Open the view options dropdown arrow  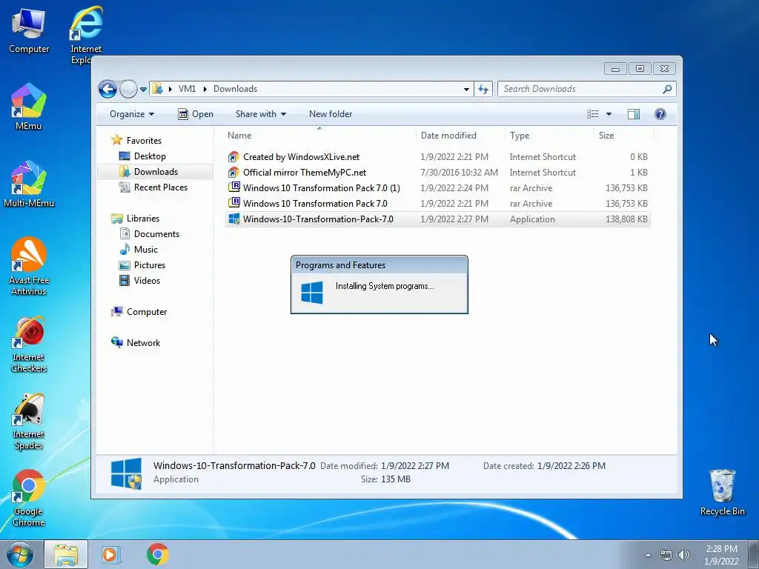point(609,114)
